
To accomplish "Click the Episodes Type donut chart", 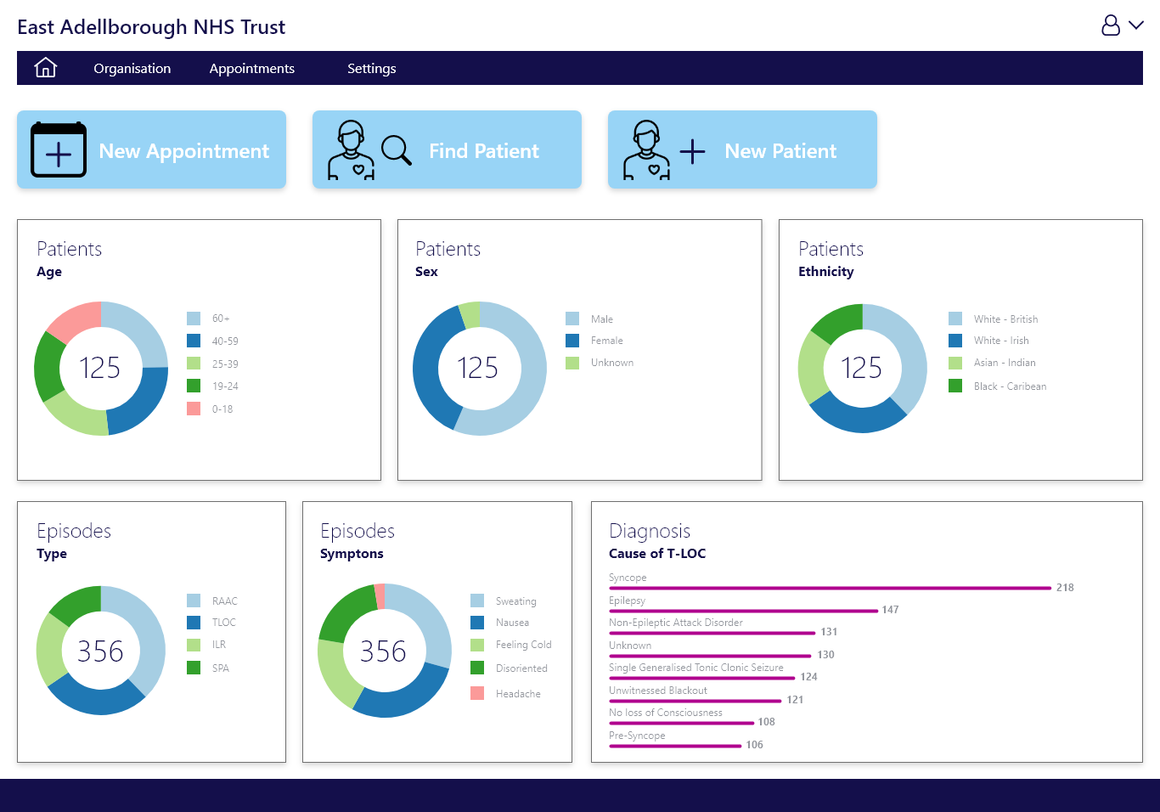I will pos(101,650).
